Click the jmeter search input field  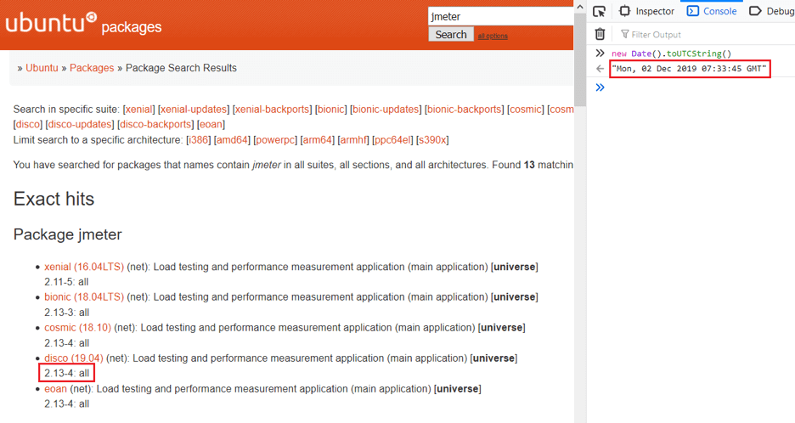pos(500,16)
